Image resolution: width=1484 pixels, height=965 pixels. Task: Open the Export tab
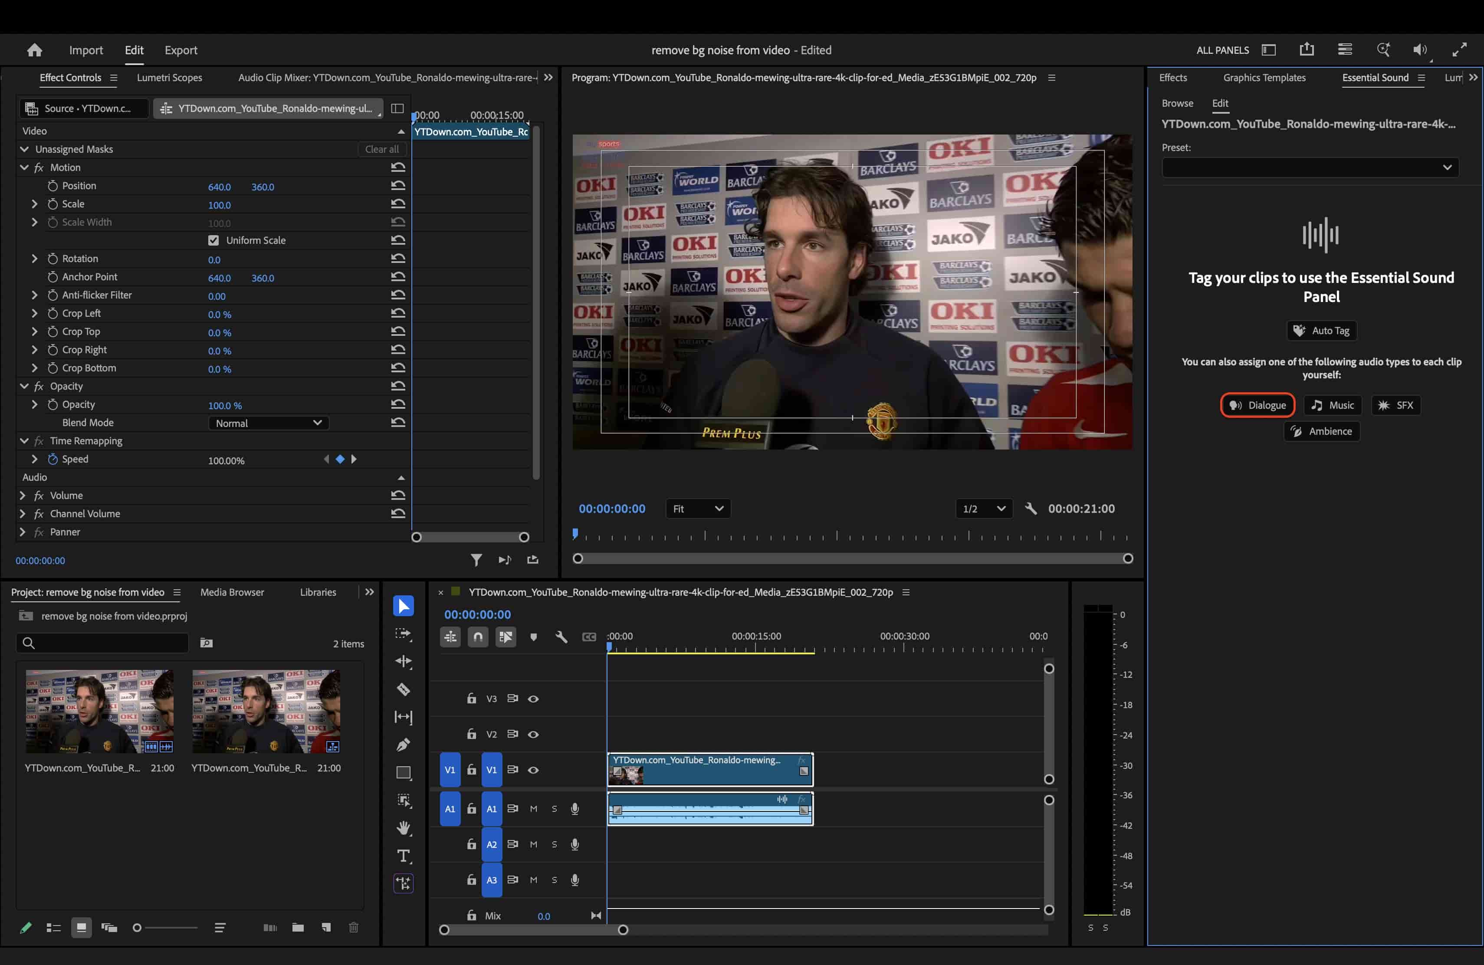181,50
